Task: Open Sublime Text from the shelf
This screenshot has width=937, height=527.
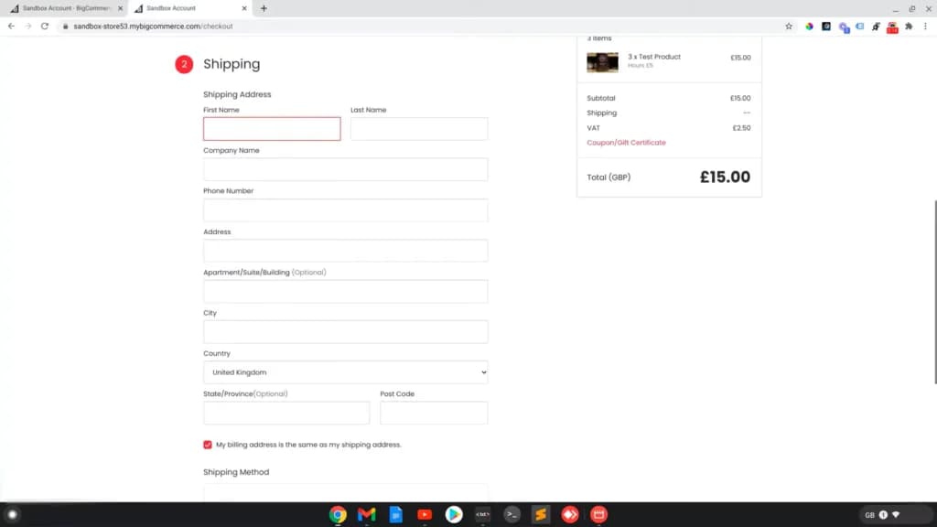Action: [x=541, y=514]
